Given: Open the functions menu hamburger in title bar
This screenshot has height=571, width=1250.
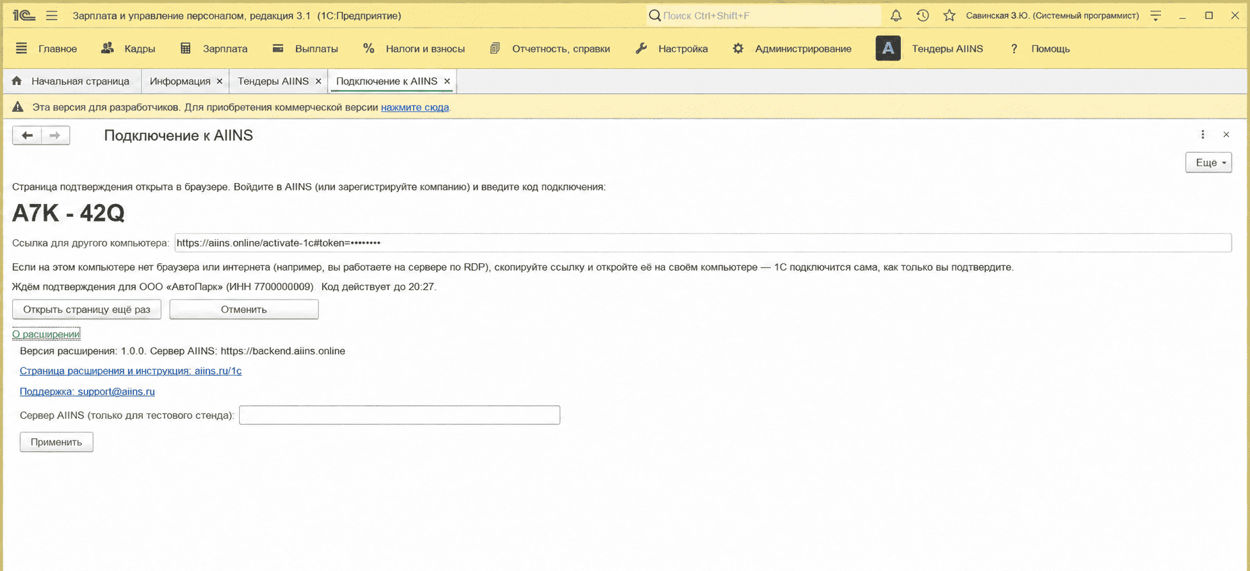Looking at the screenshot, I should 52,15.
